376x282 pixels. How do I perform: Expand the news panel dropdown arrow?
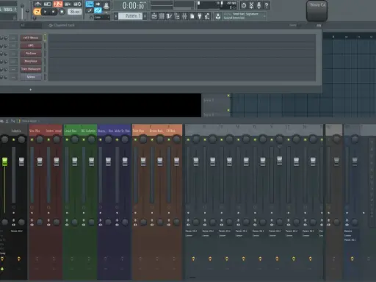pyautogui.click(x=264, y=16)
